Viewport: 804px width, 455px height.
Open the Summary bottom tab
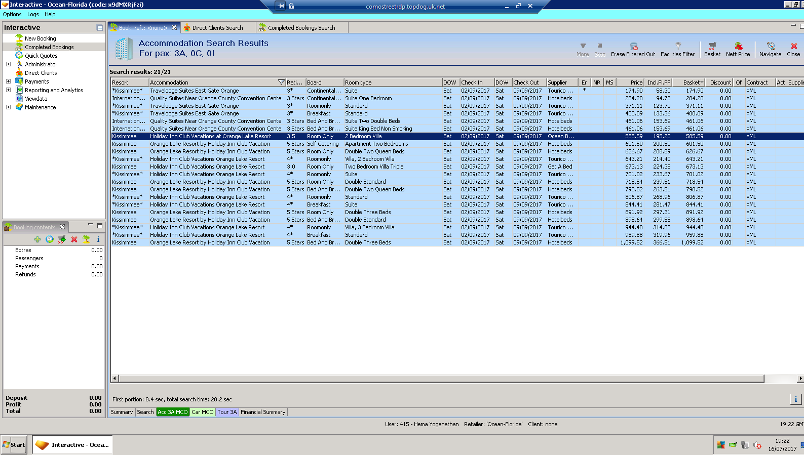122,412
